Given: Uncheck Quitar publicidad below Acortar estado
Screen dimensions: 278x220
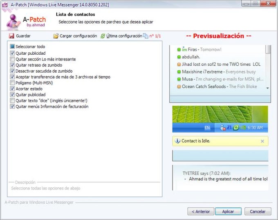Looking at the screenshot, I should click(12, 95).
